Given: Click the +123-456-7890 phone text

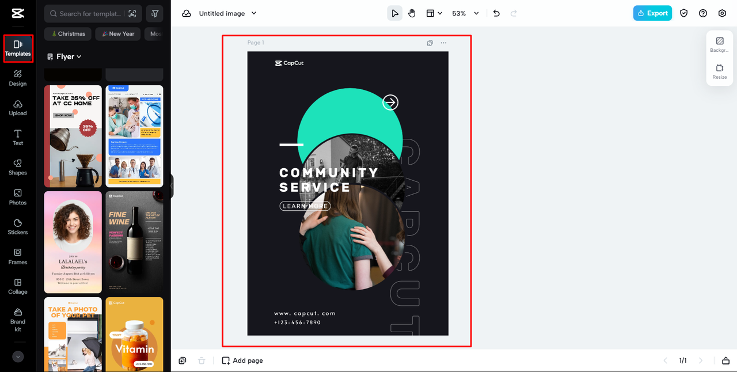Looking at the screenshot, I should point(298,322).
